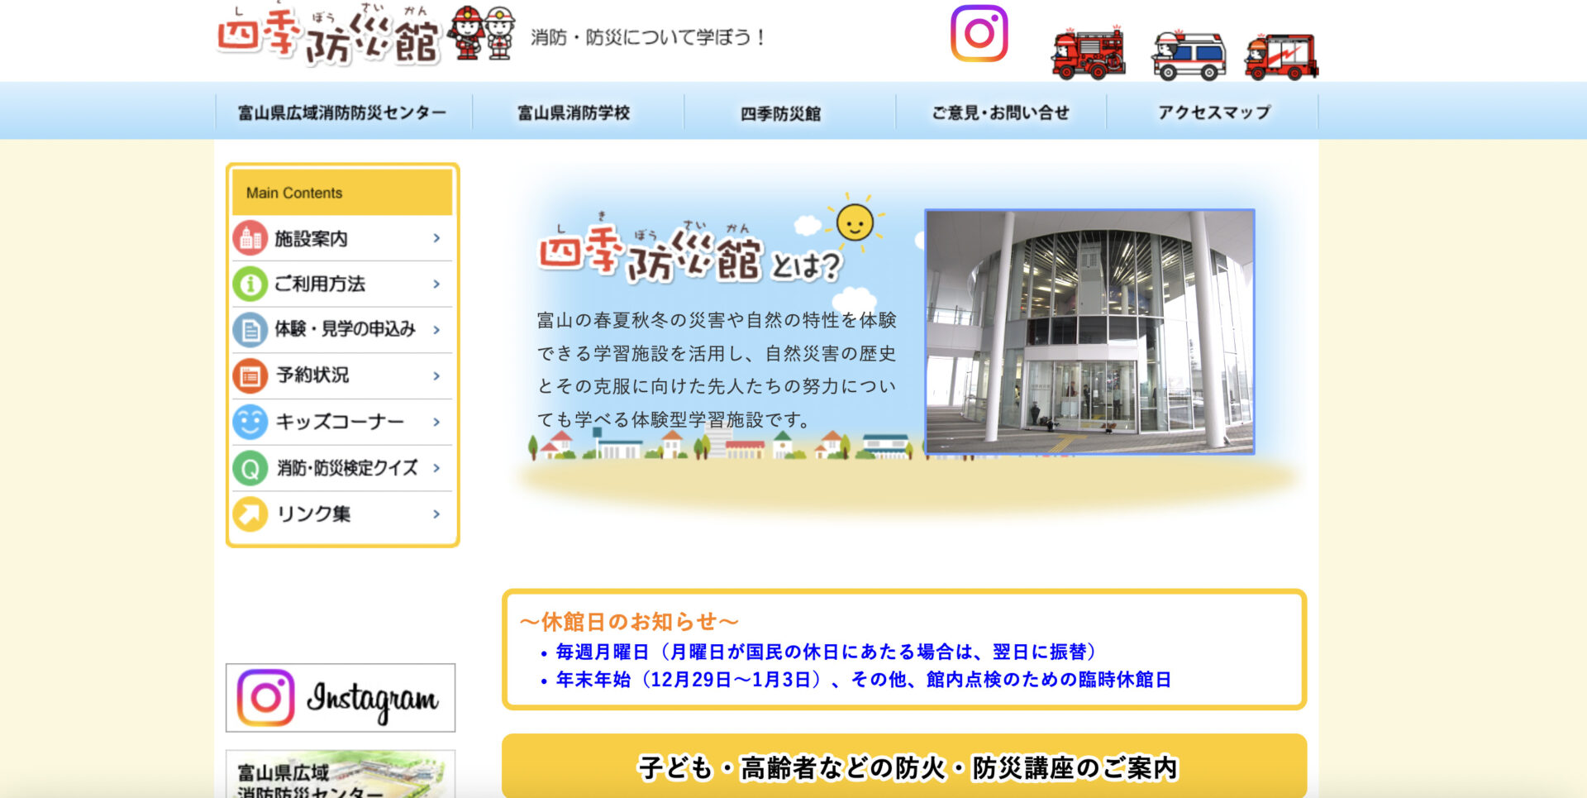The width and height of the screenshot is (1587, 798).
Task: Click the red lightning-bolt rescue truck icon
Action: 1281,56
